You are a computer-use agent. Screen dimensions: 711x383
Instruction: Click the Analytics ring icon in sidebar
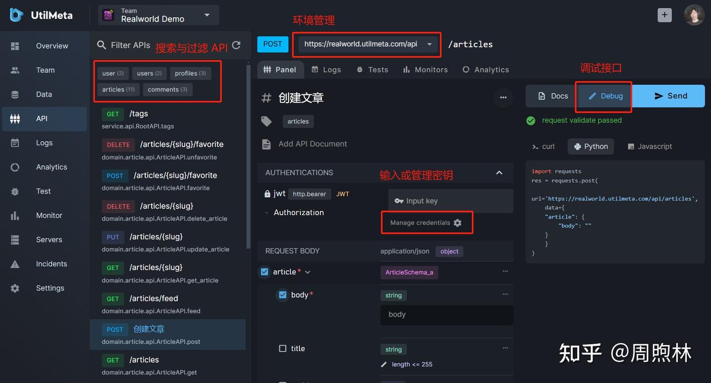(x=15, y=167)
